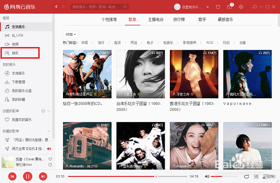Click the main content vertical scrollbar
This screenshot has width=280, height=183.
tap(279, 20)
